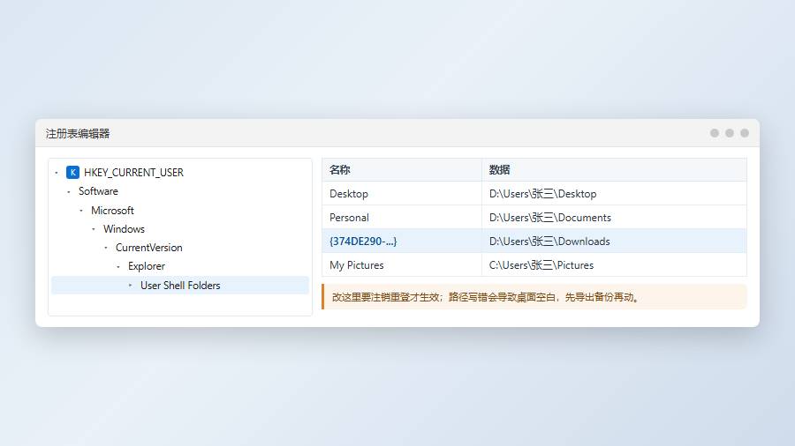Select the User Shell Folders key

point(180,286)
